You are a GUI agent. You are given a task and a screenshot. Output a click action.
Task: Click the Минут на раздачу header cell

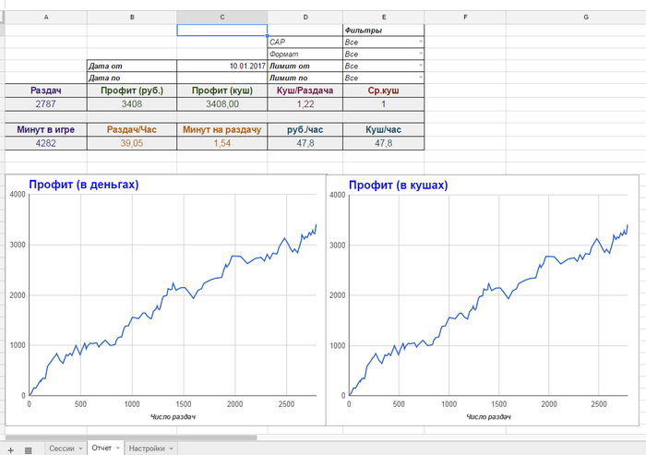point(222,130)
